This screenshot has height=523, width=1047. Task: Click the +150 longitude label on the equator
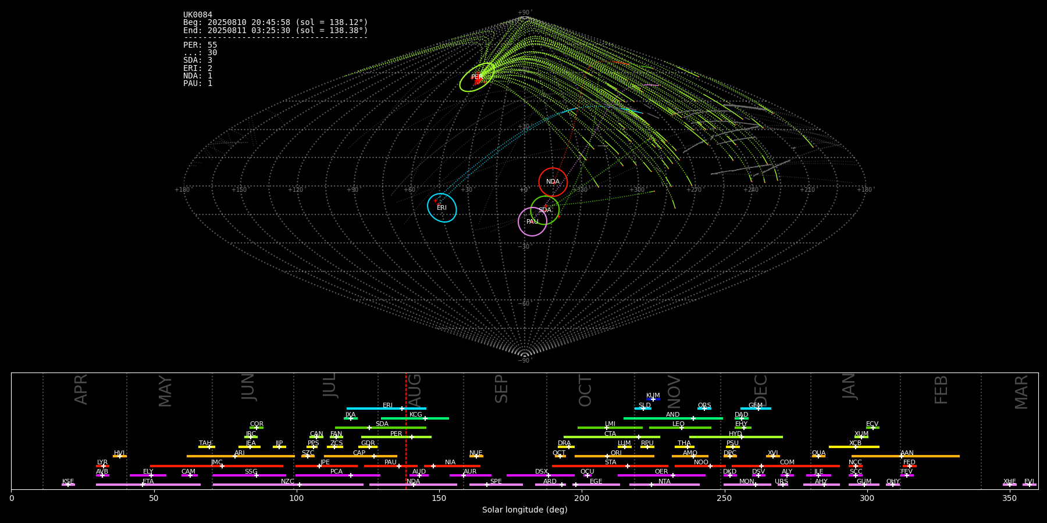(x=238, y=190)
